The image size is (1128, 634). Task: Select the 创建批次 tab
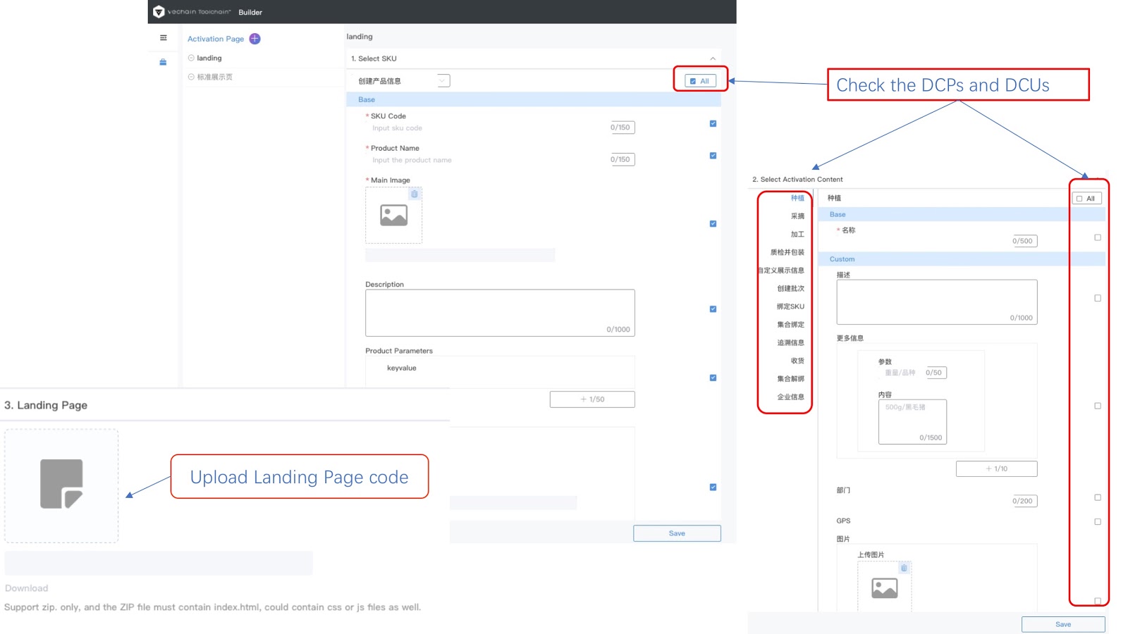pyautogui.click(x=791, y=289)
